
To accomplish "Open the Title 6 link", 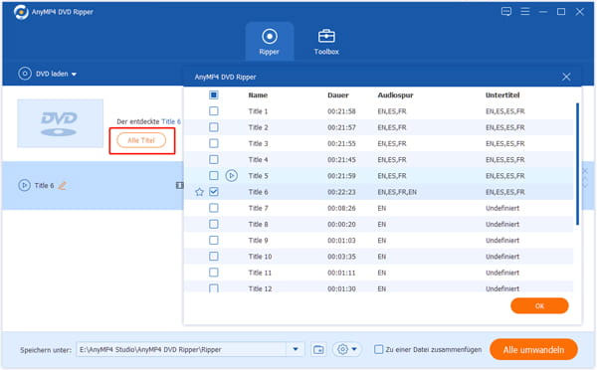I will click(171, 121).
